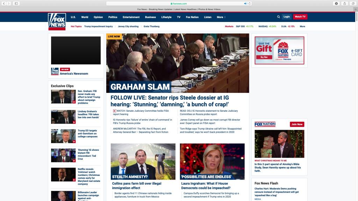Click the Safari forward arrow

point(9,3)
